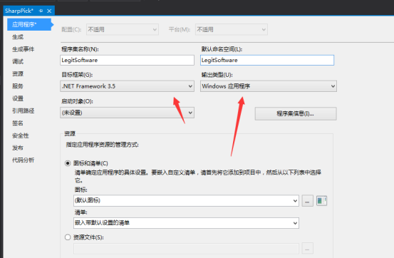Open the 平台(M) dropdown
The height and width of the screenshot is (258, 394).
[232, 30]
